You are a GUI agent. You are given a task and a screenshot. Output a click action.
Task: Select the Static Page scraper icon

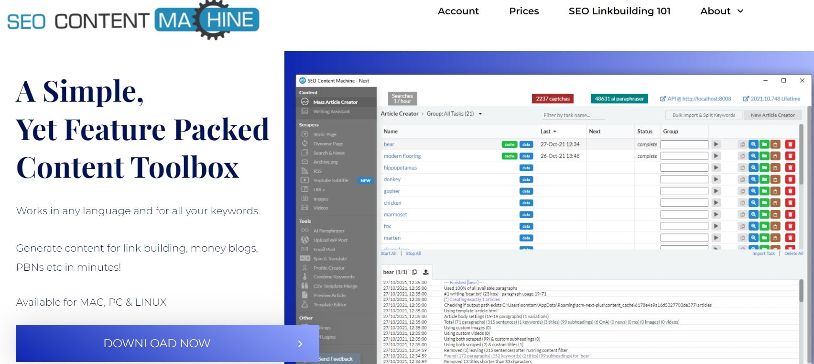(304, 134)
